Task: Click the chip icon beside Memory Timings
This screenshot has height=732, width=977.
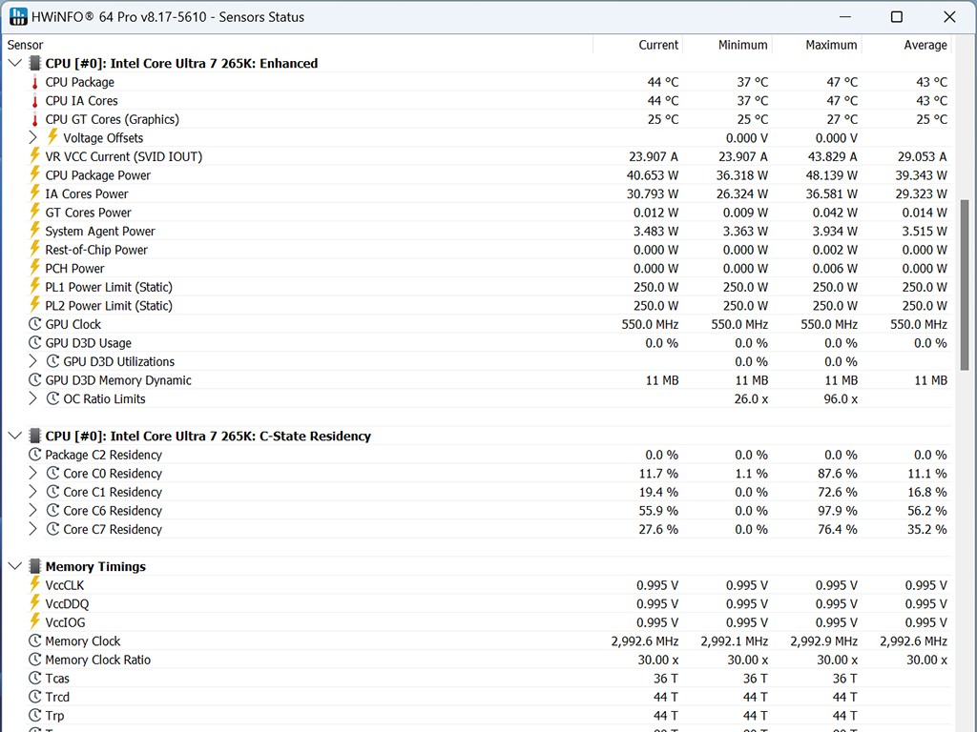Action: 35,566
